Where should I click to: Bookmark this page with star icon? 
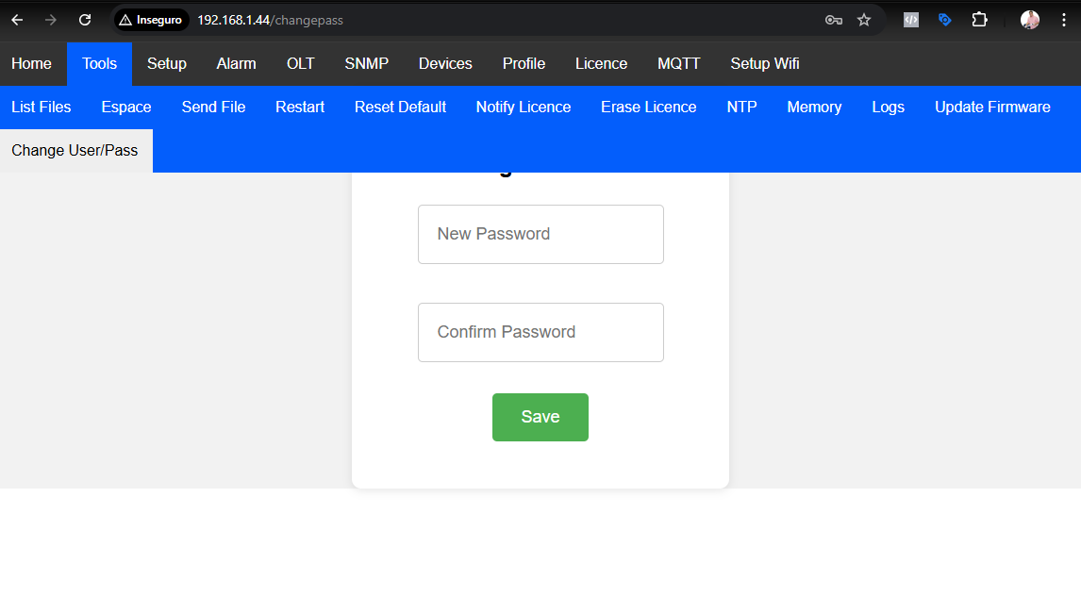864,20
